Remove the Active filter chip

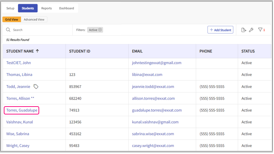(x=100, y=30)
